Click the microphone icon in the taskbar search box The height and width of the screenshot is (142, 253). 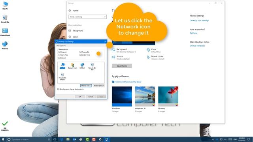pyautogui.click(x=49, y=139)
